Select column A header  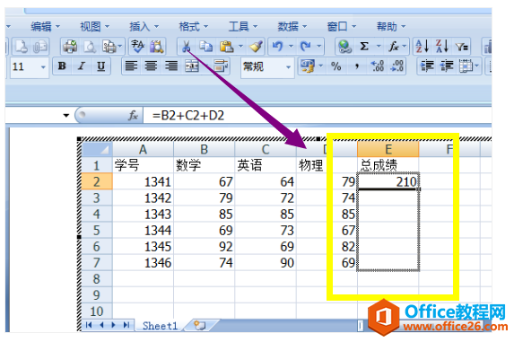pos(143,150)
